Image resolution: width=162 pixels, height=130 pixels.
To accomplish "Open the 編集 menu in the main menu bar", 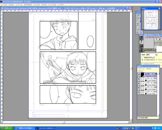I will (x=11, y=5).
